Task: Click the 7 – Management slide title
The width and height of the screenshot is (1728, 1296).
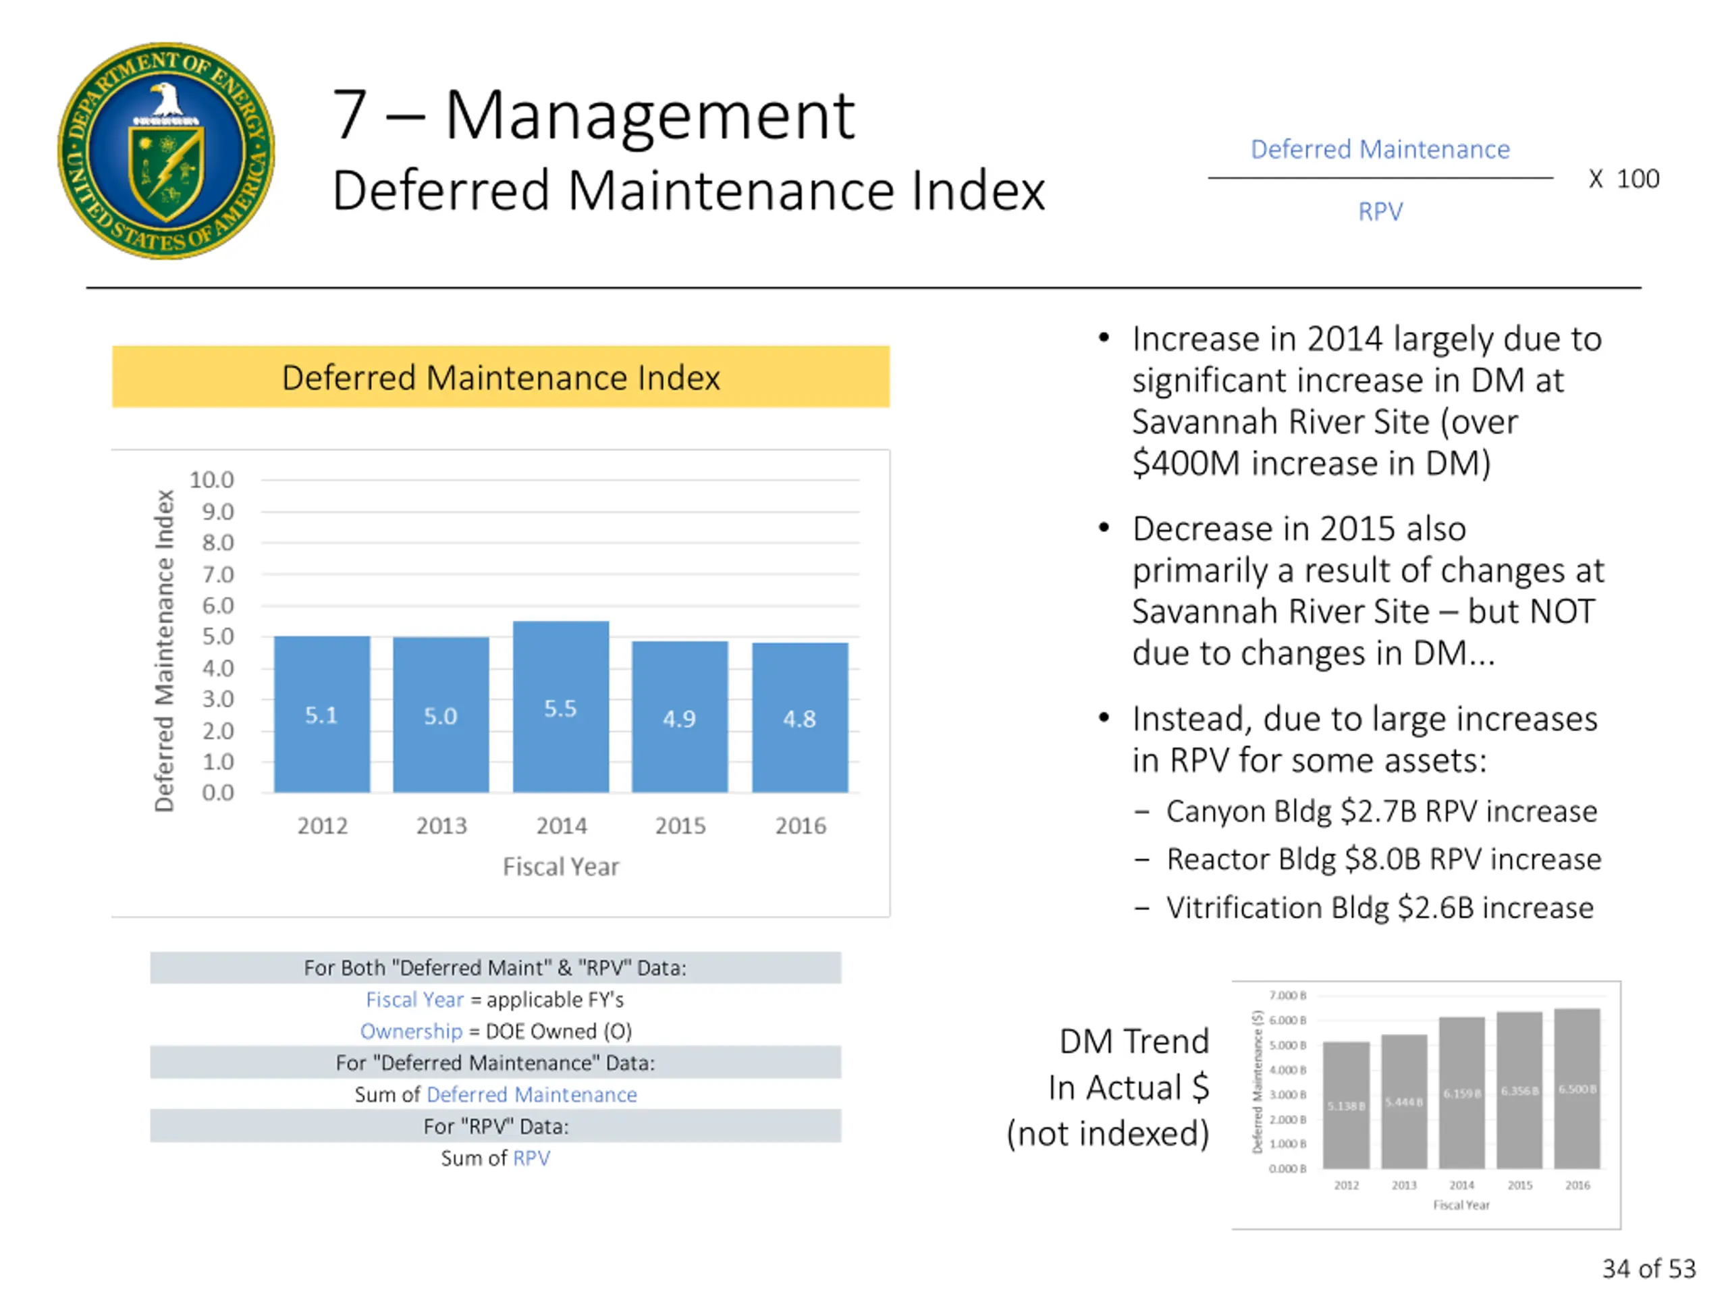Action: [594, 115]
